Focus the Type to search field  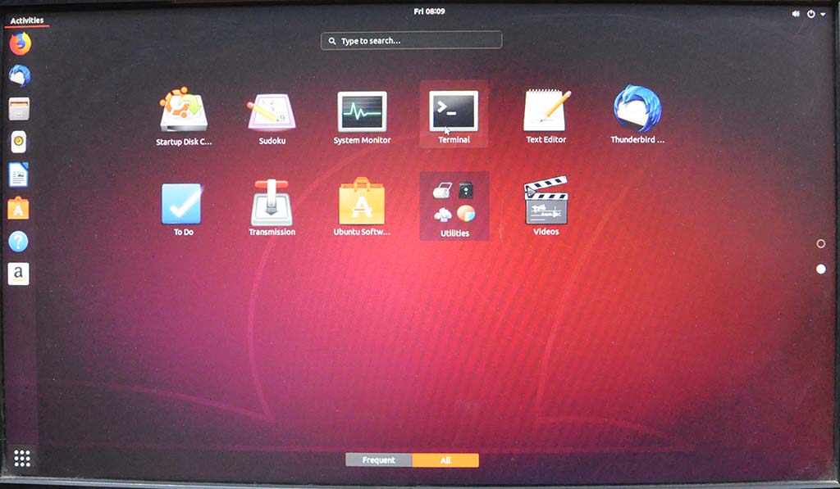click(412, 41)
